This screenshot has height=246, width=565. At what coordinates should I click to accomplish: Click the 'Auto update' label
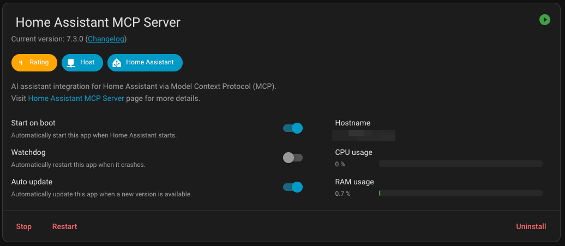pyautogui.click(x=32, y=182)
